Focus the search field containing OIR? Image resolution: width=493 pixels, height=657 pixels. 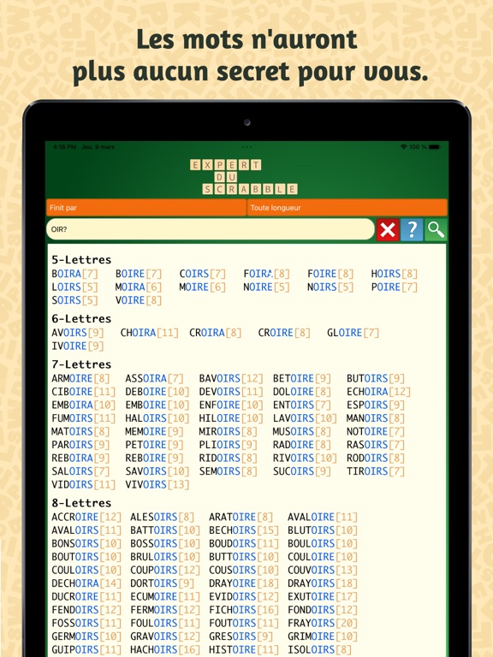pyautogui.click(x=211, y=229)
